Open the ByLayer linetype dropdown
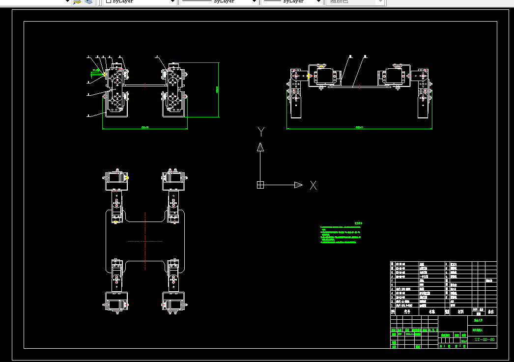Screen dimensions: 514x362 click(x=219, y=1)
